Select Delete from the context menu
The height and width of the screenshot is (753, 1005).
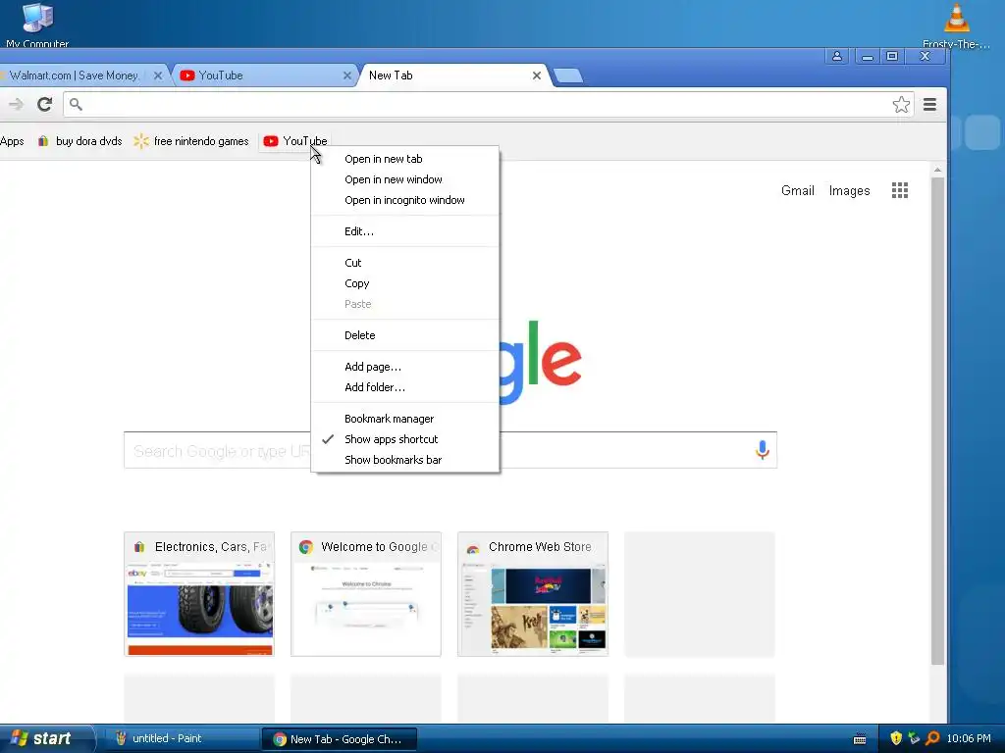click(x=405, y=335)
